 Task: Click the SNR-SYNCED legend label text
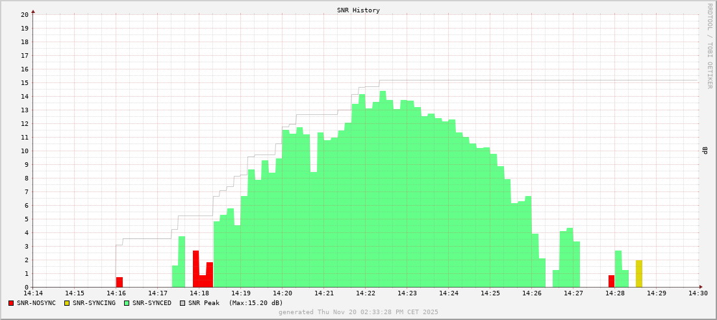(152, 303)
